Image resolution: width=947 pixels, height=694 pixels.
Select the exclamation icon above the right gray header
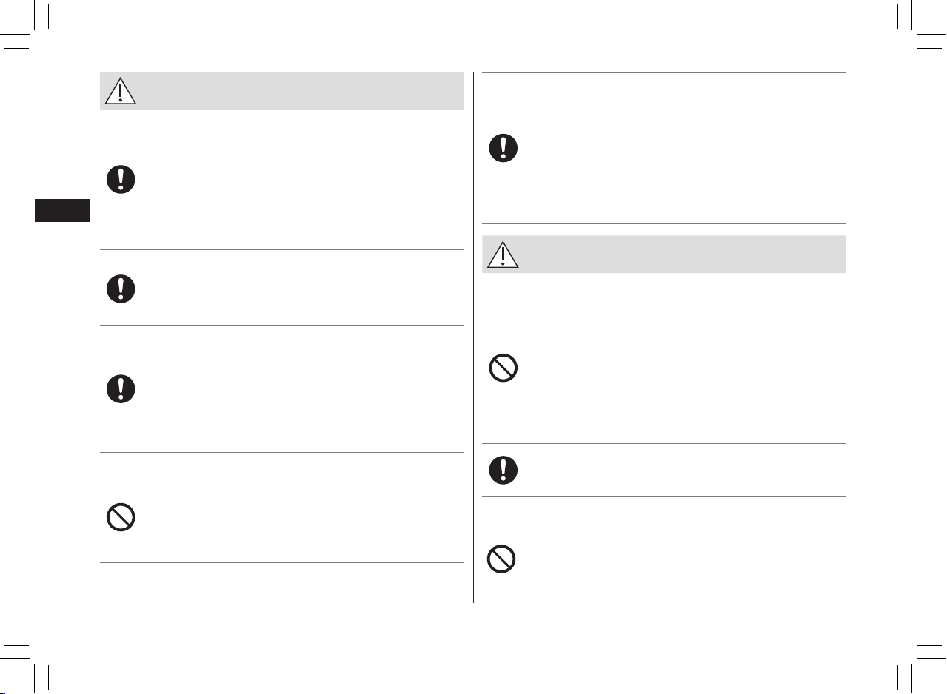(503, 148)
